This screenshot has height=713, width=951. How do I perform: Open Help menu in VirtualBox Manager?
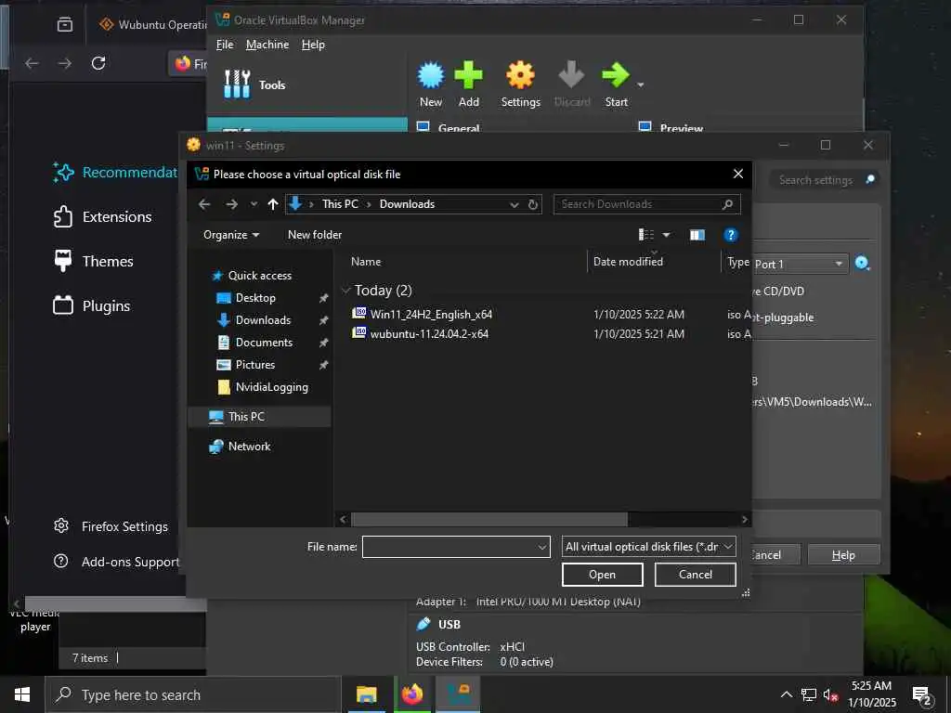coord(313,45)
